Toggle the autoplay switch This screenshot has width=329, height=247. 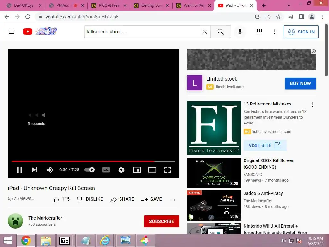[90, 170]
